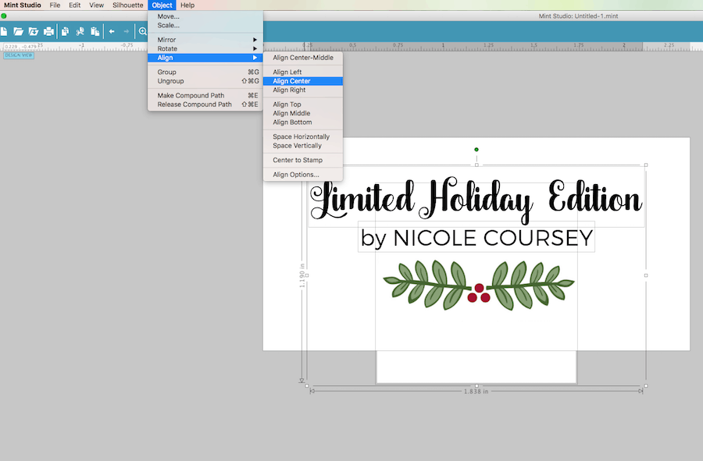Image resolution: width=703 pixels, height=461 pixels.
Task: Expand the Rotate submenu arrow
Action: click(x=255, y=49)
